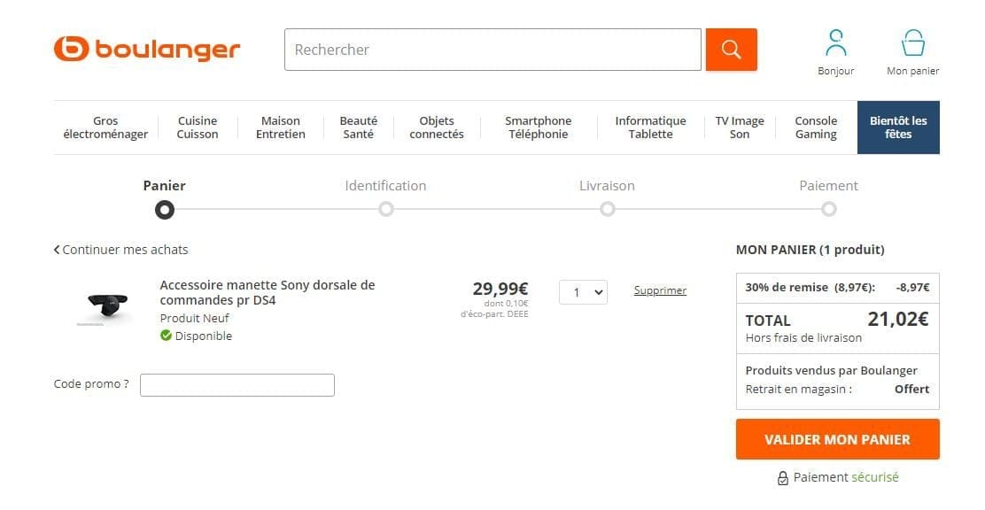The width and height of the screenshot is (985, 510).
Task: Click the Retrait en magasin line
Action: [837, 390]
